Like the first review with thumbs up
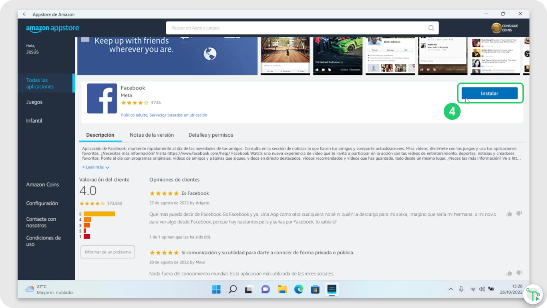This screenshot has height=308, width=547. click(509, 214)
